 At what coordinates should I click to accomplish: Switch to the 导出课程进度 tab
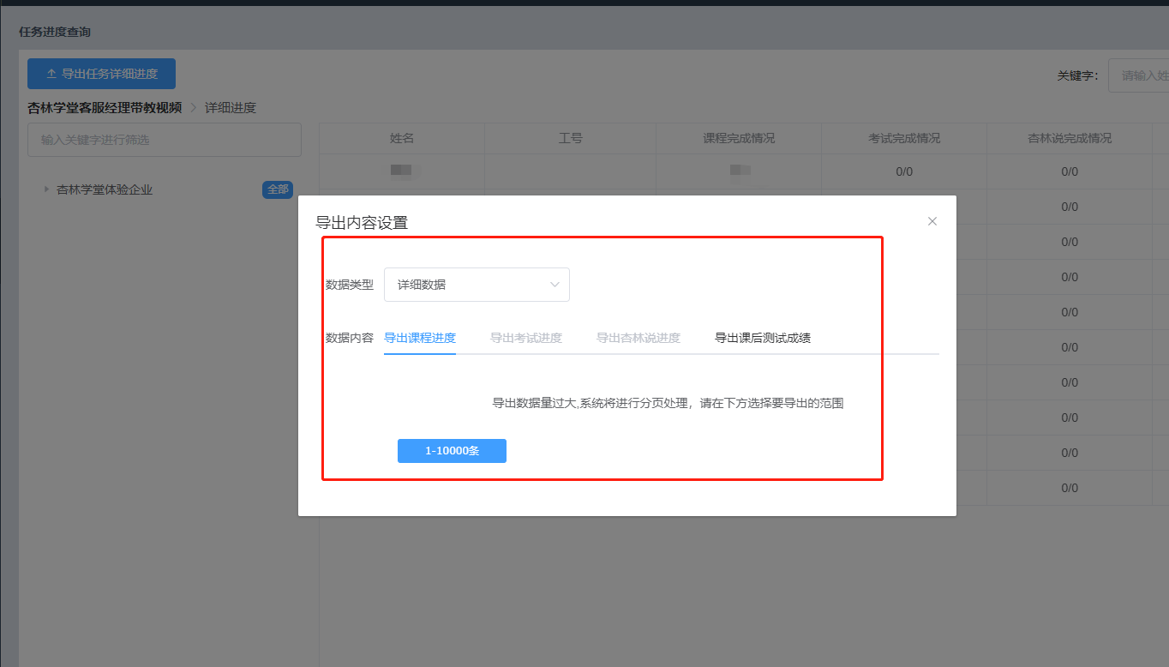420,338
